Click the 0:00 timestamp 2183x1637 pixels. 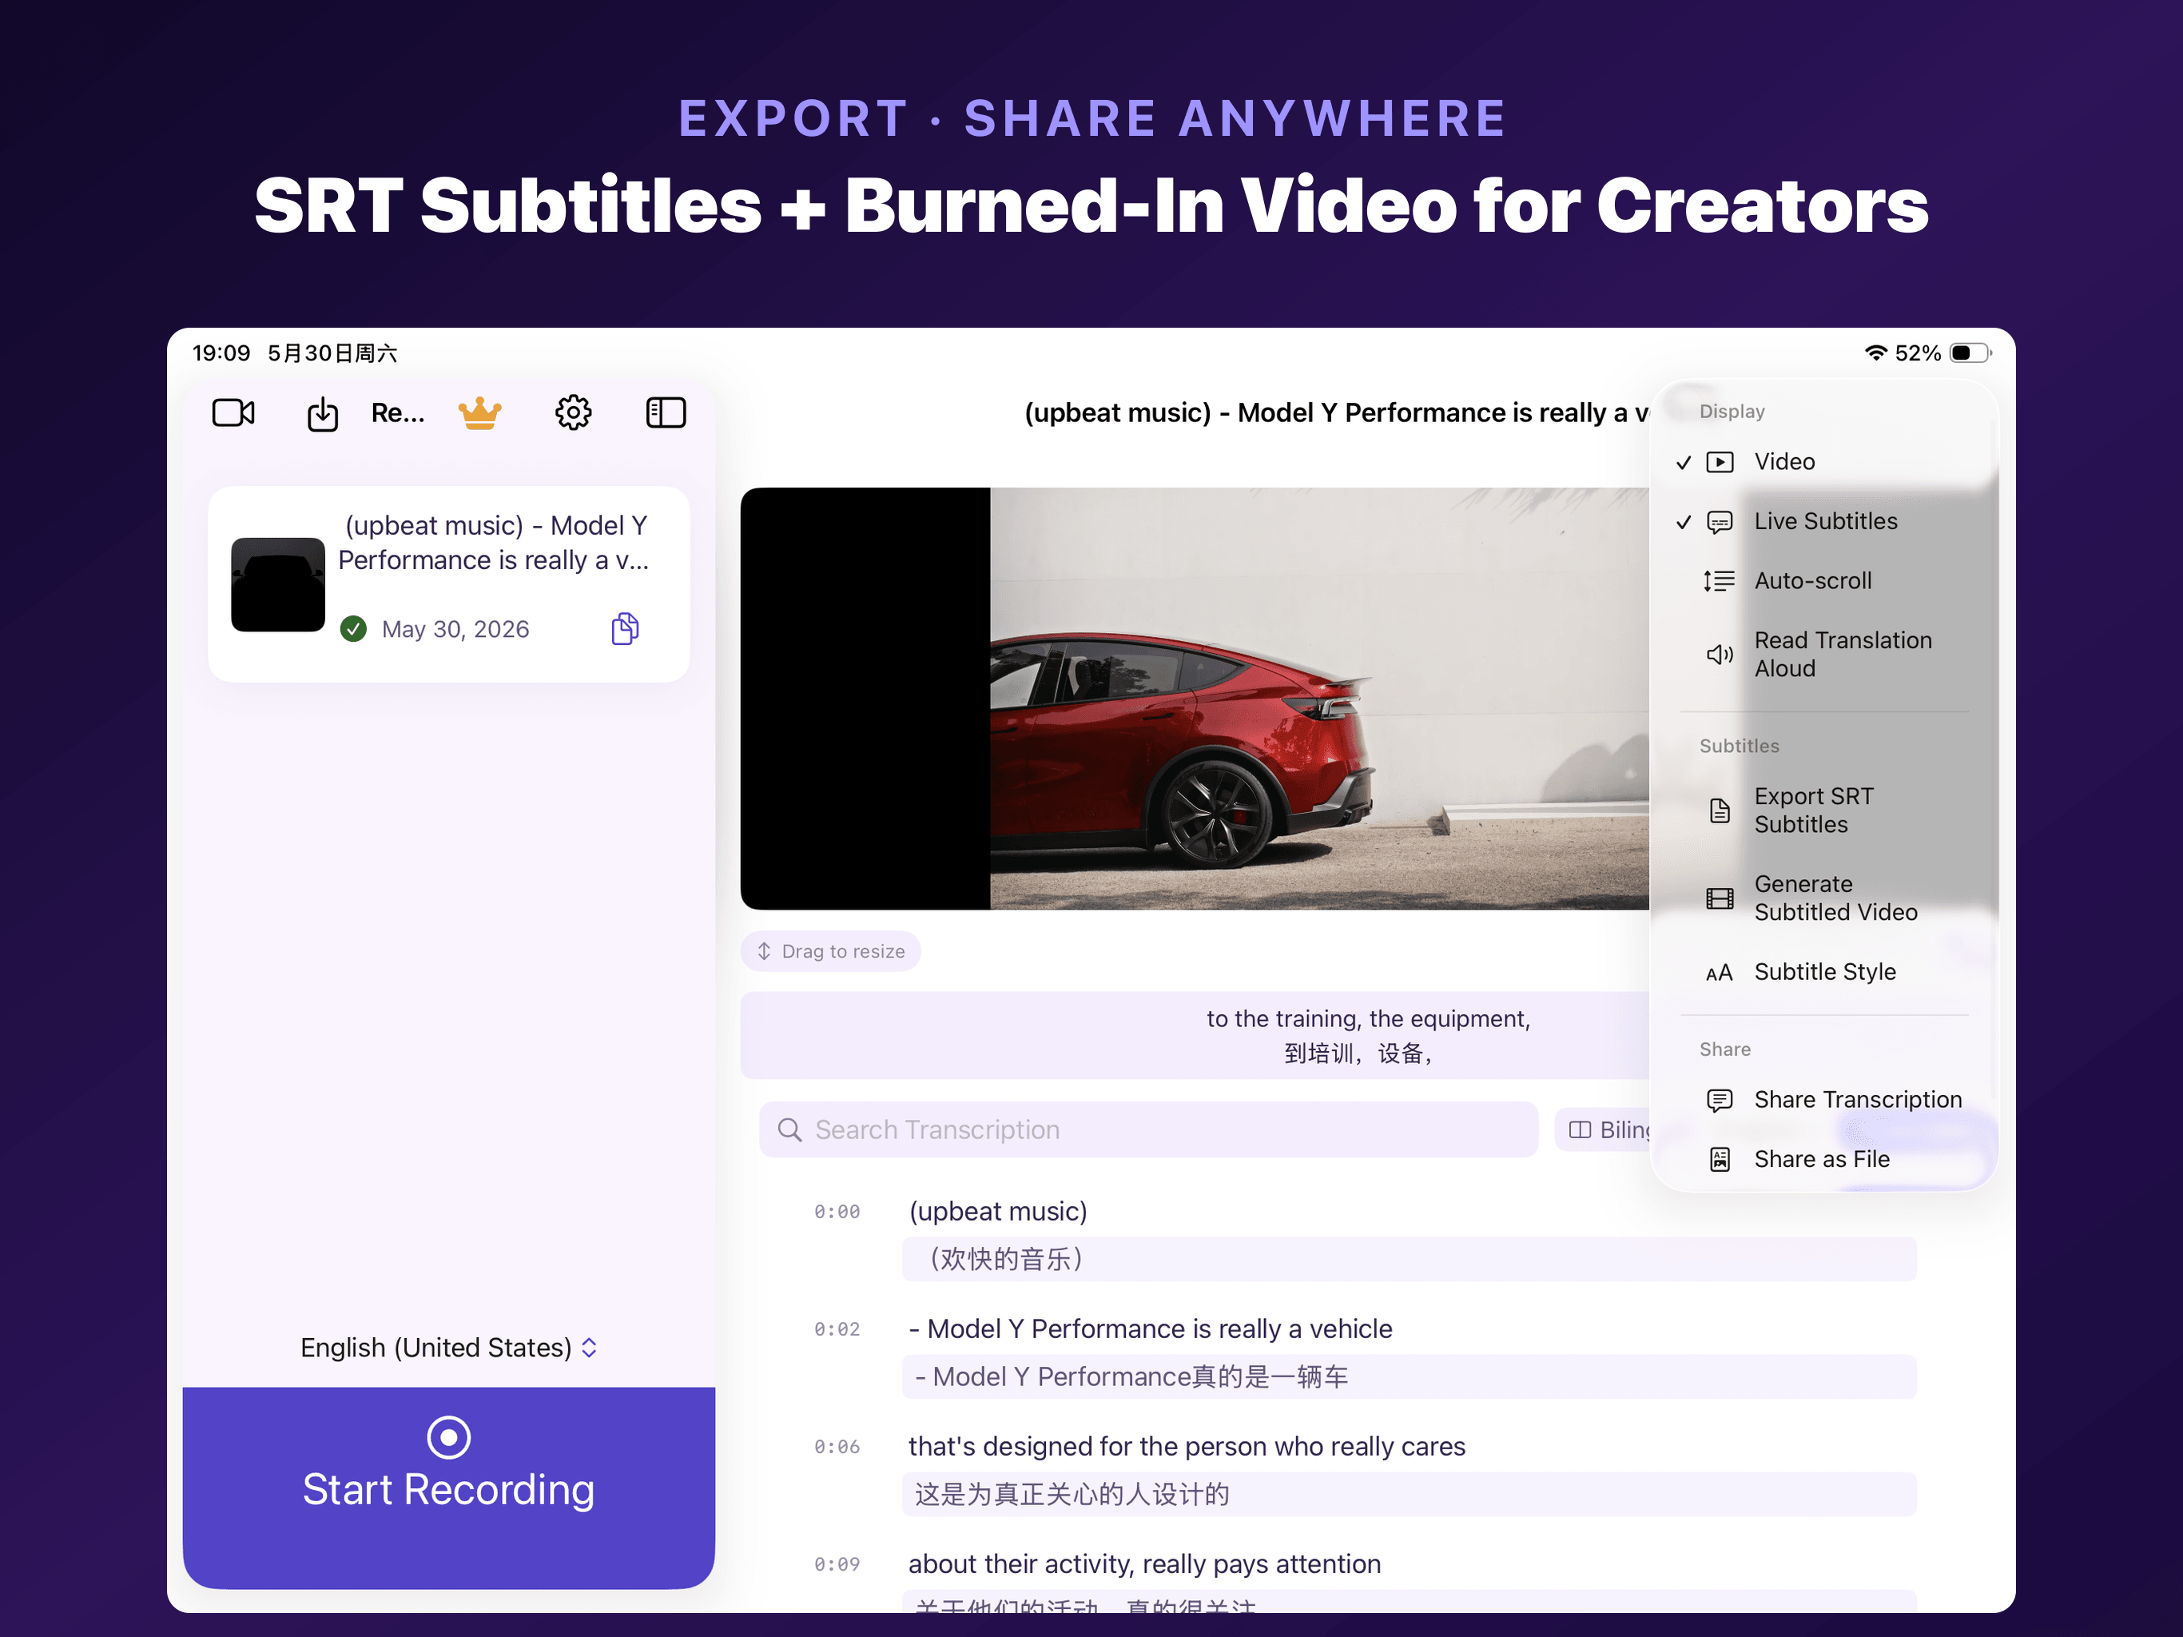click(x=837, y=1212)
